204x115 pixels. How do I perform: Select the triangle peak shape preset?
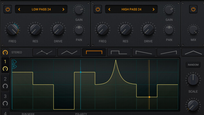193,52
